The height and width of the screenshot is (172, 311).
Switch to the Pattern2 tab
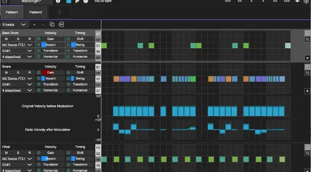(x=36, y=12)
